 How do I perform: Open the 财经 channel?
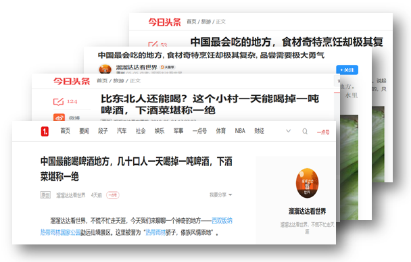coord(259,131)
